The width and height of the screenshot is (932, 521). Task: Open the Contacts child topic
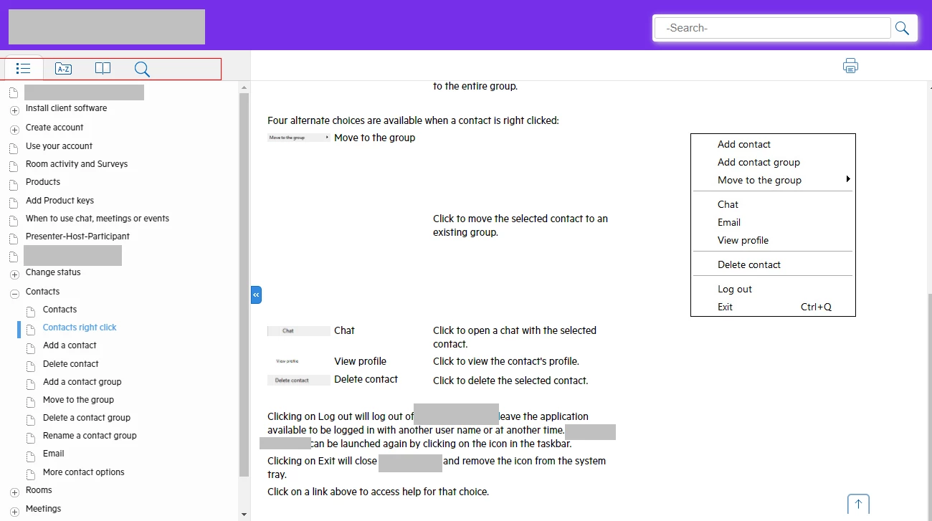[60, 310]
